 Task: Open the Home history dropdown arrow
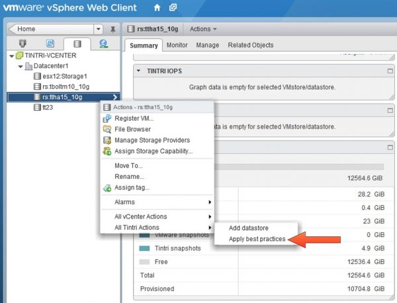98,29
